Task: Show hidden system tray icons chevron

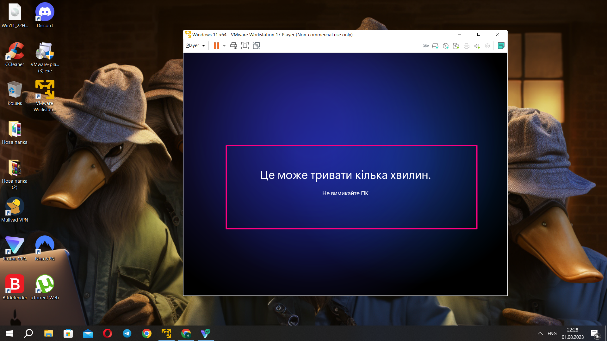Action: [x=540, y=333]
